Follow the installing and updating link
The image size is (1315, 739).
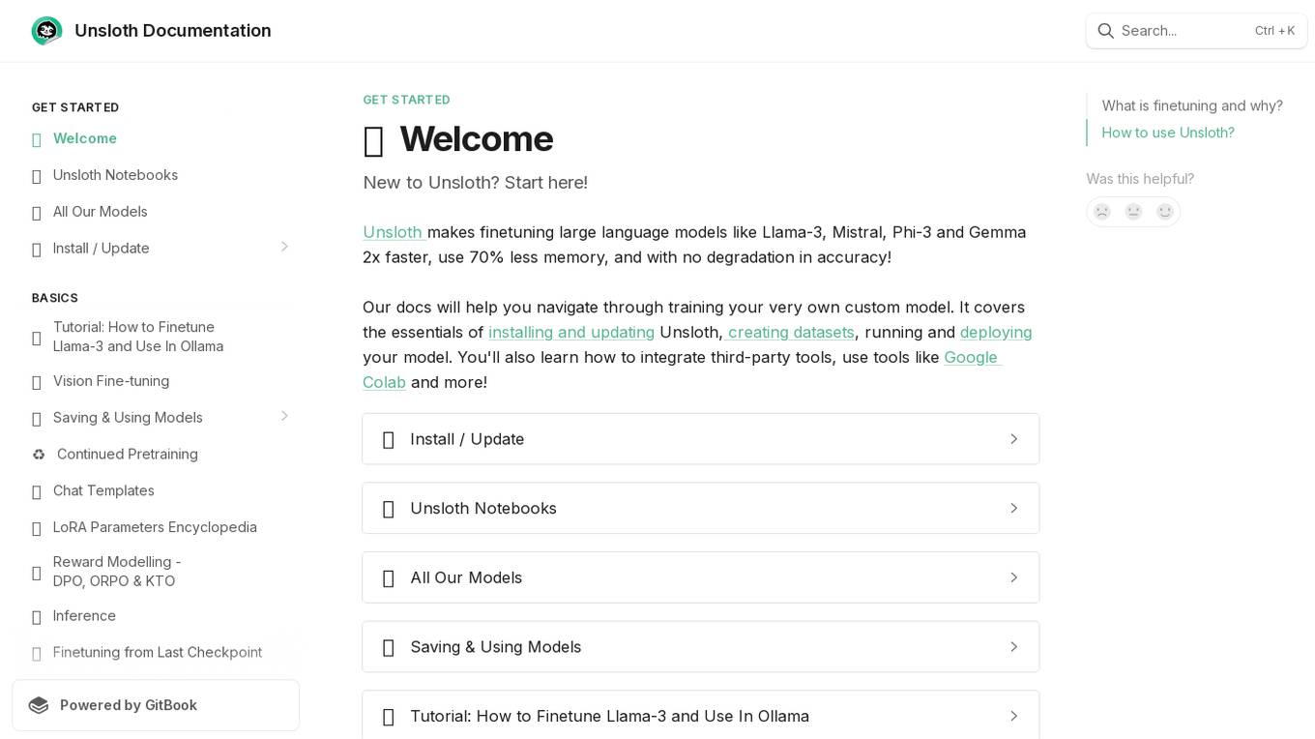point(571,332)
